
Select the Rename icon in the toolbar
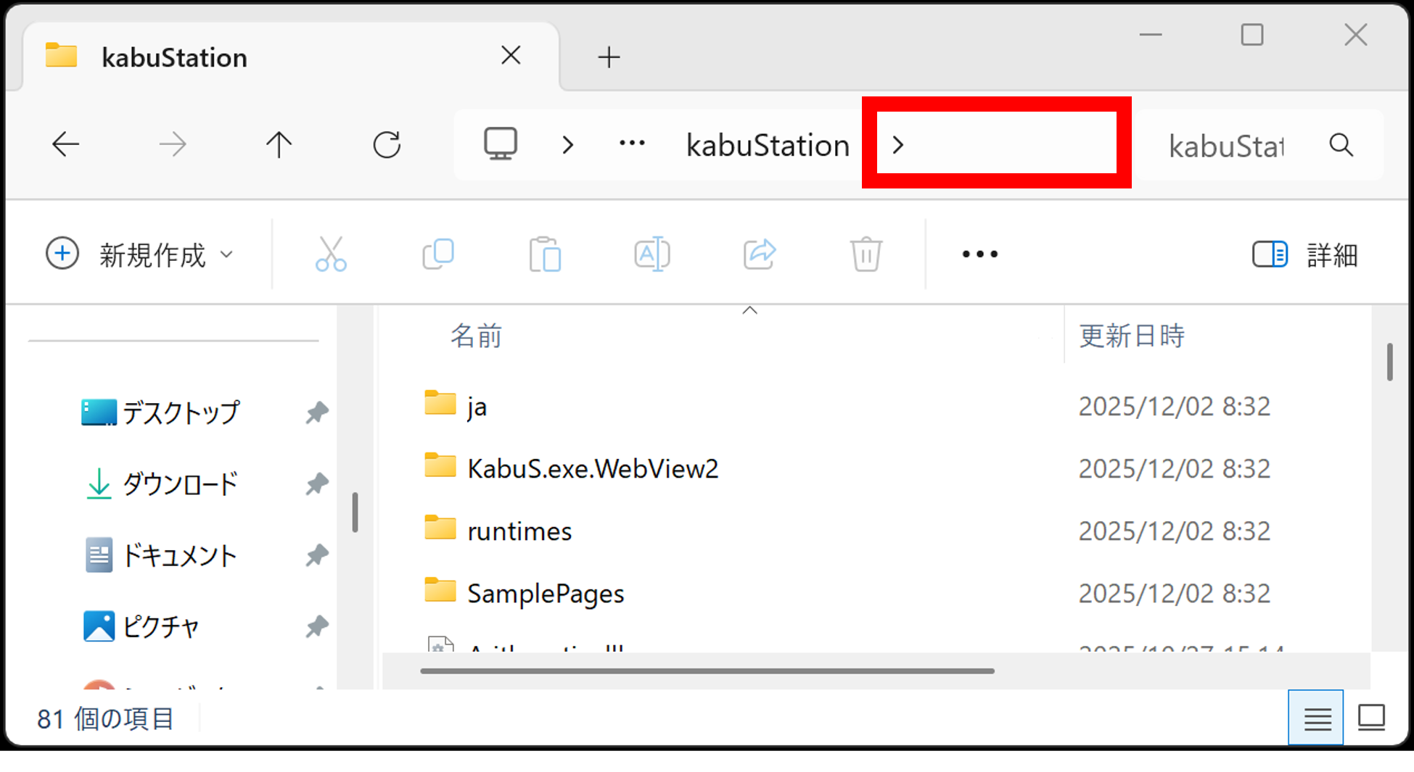pos(651,254)
